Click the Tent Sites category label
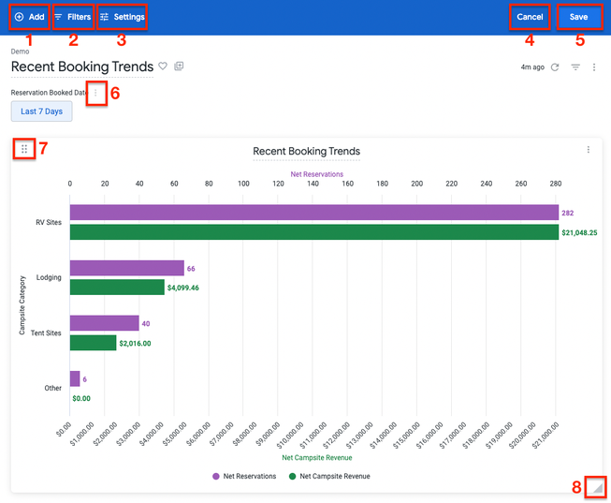 coord(46,333)
